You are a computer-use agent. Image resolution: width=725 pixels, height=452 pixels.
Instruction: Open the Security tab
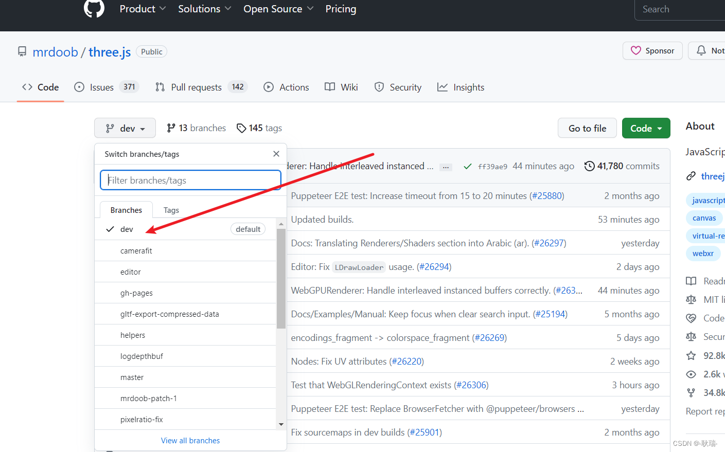(x=398, y=87)
